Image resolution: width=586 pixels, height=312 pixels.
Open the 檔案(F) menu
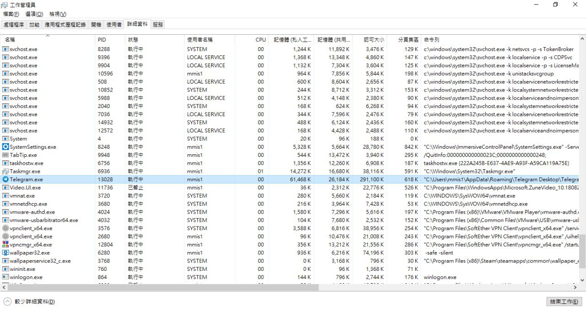point(11,14)
